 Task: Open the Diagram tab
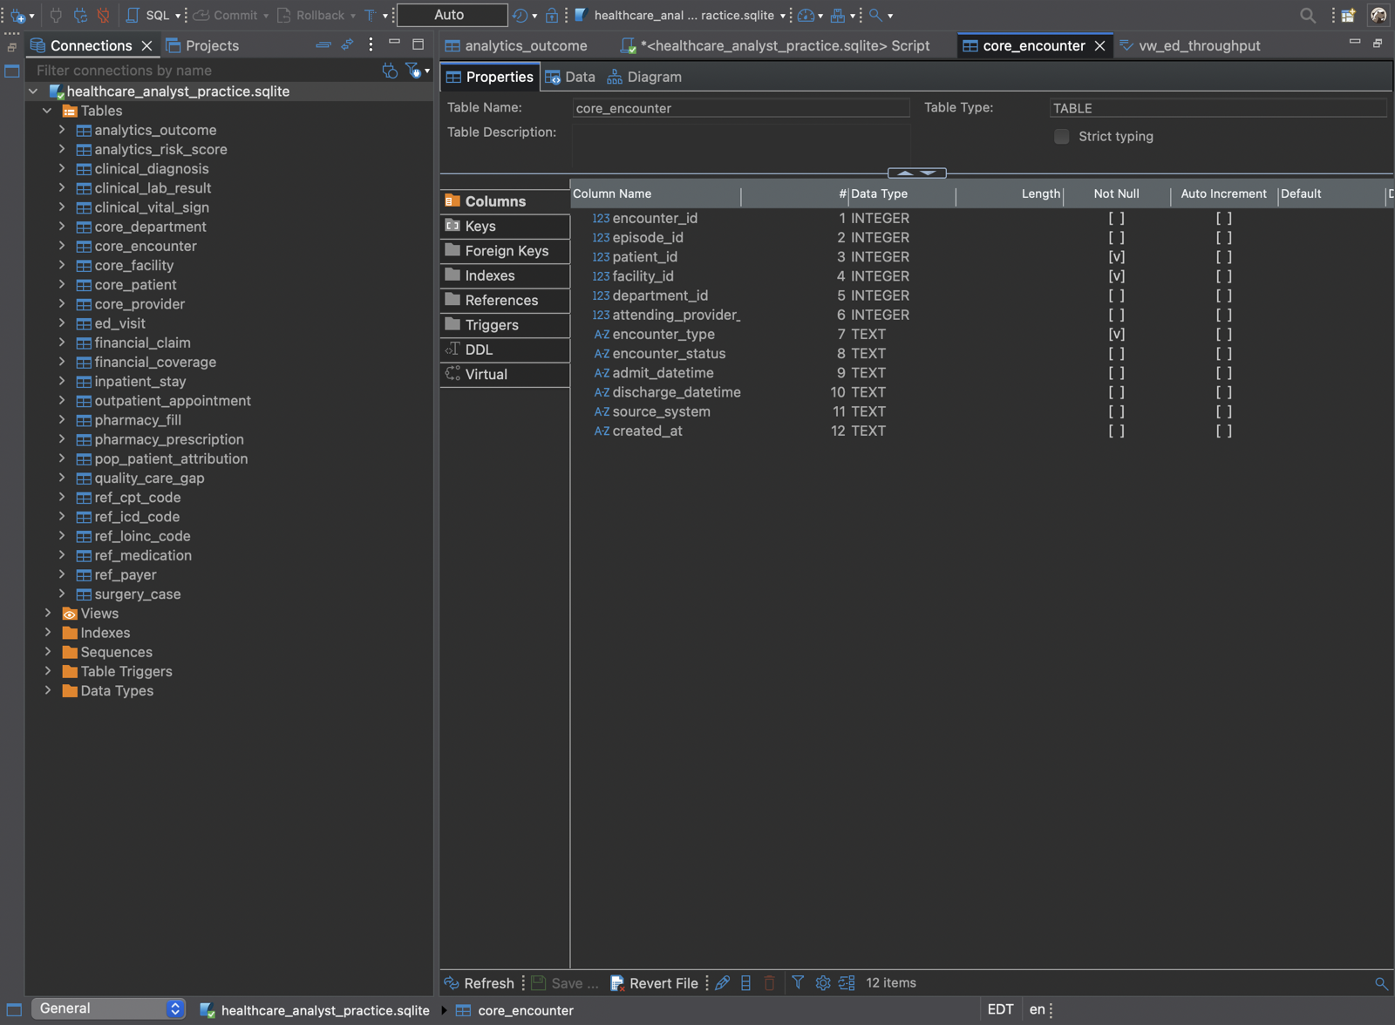(644, 78)
